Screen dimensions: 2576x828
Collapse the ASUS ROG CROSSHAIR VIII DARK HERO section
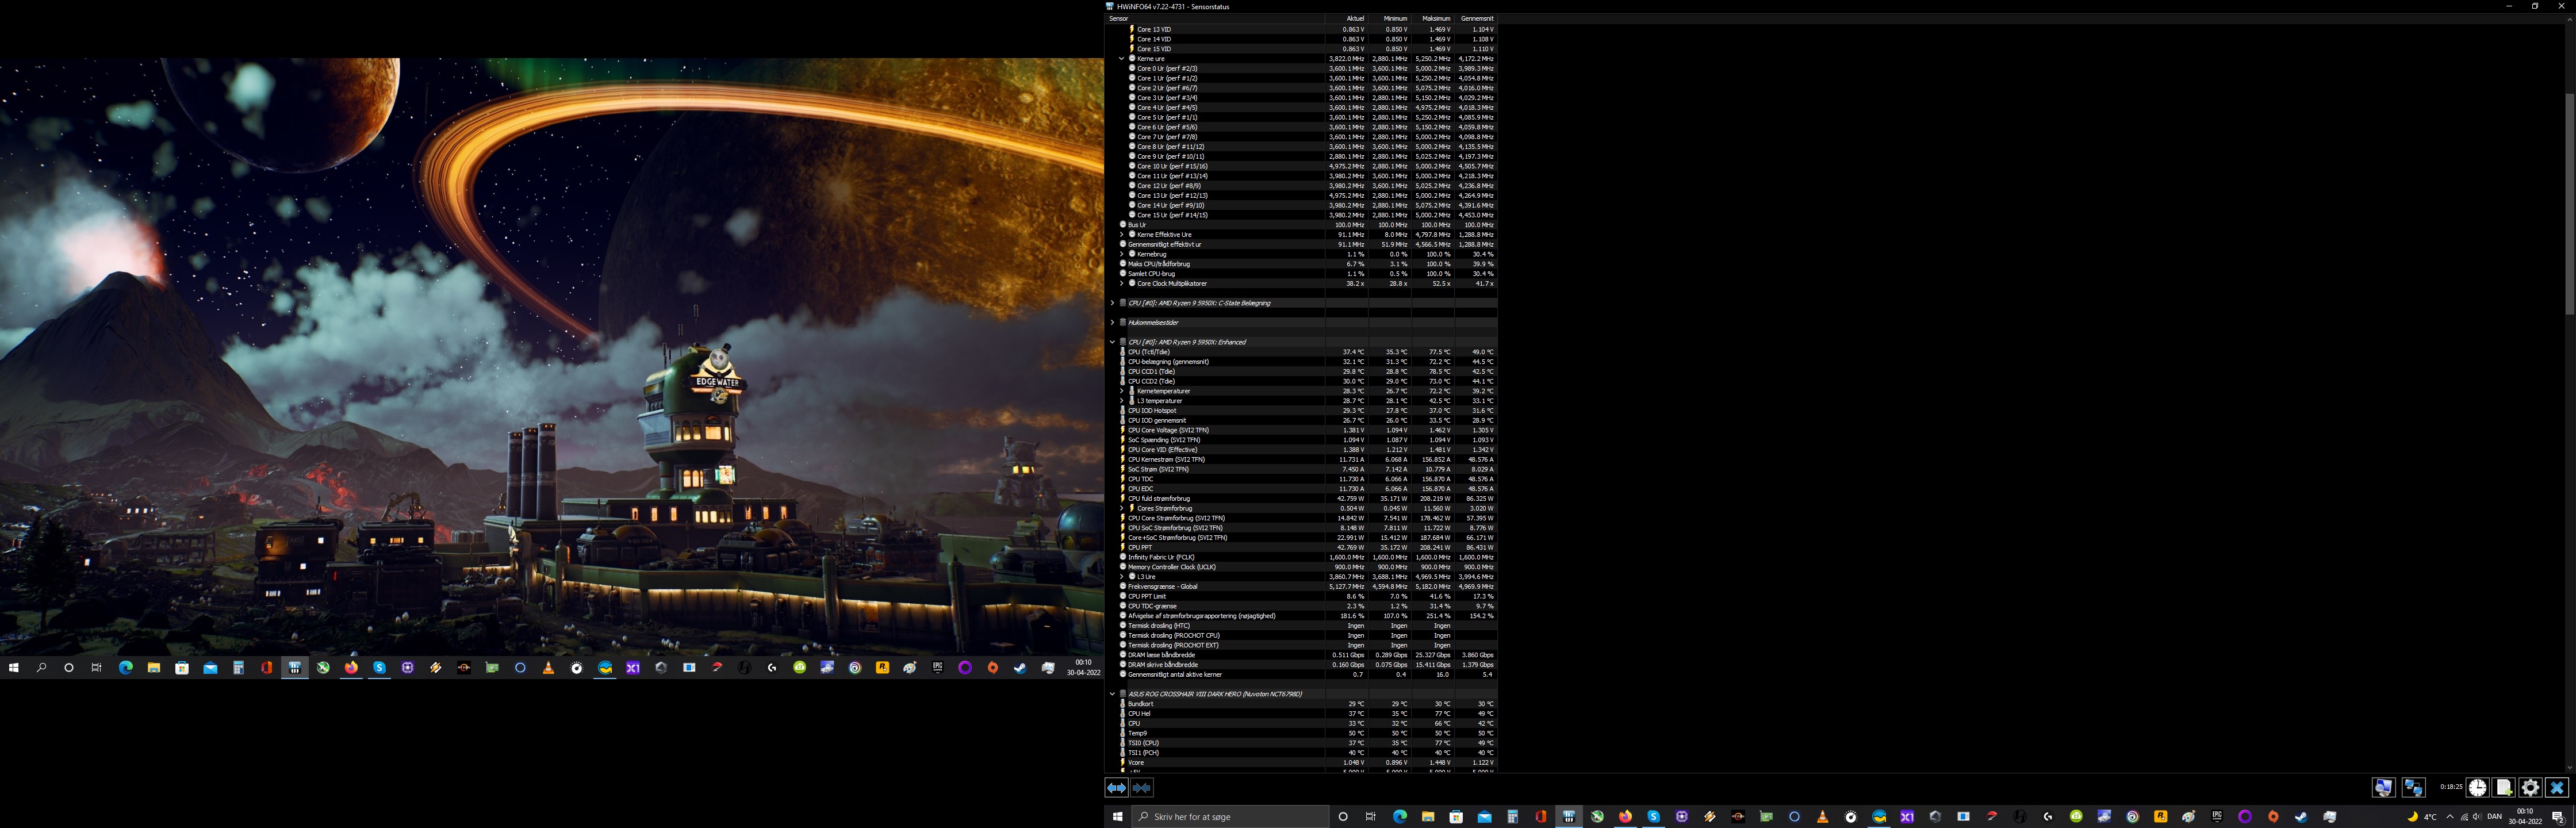1112,694
